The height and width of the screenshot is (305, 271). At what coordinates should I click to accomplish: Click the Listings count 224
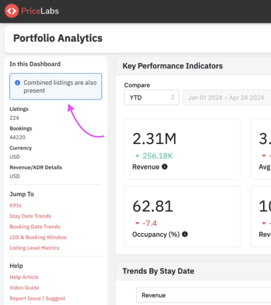pos(14,118)
